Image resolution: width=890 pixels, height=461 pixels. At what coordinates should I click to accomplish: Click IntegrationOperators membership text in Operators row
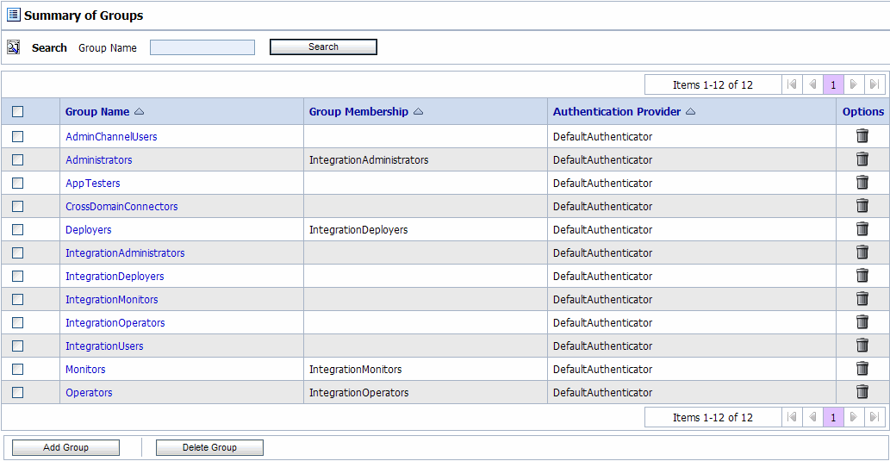click(x=358, y=393)
